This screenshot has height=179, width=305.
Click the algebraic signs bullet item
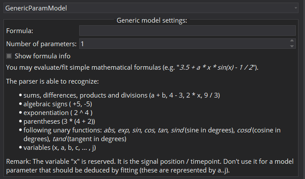click(x=58, y=104)
